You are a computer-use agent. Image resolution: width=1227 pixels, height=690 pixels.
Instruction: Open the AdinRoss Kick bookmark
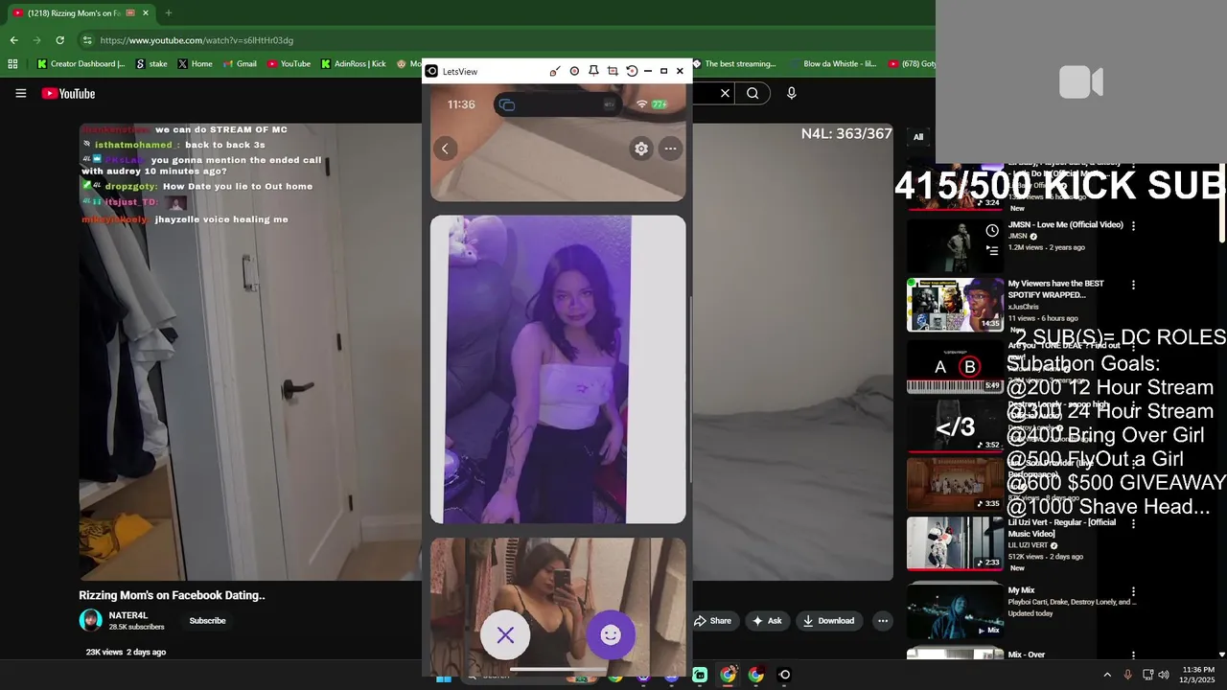353,64
